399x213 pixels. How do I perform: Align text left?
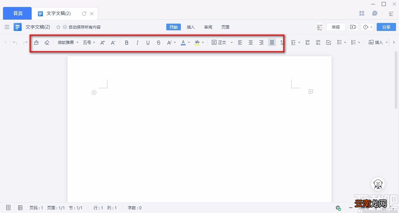(240, 43)
